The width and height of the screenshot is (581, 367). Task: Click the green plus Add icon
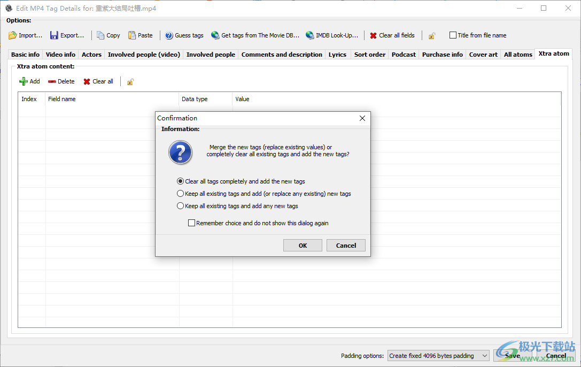click(24, 81)
